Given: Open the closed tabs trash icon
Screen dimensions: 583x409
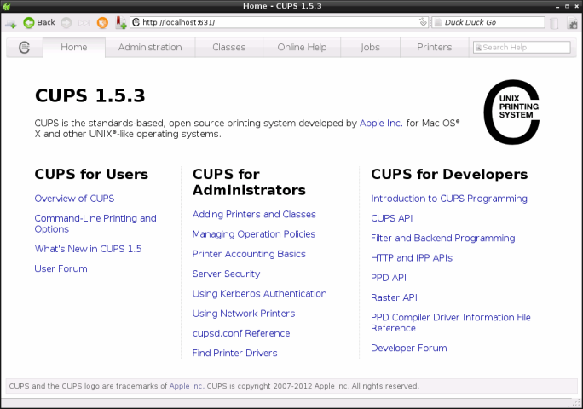Looking at the screenshot, I should (554, 23).
